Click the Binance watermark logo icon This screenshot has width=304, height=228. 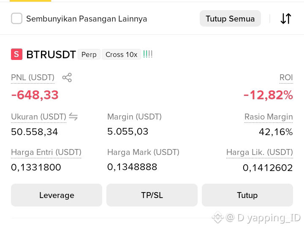click(x=218, y=217)
